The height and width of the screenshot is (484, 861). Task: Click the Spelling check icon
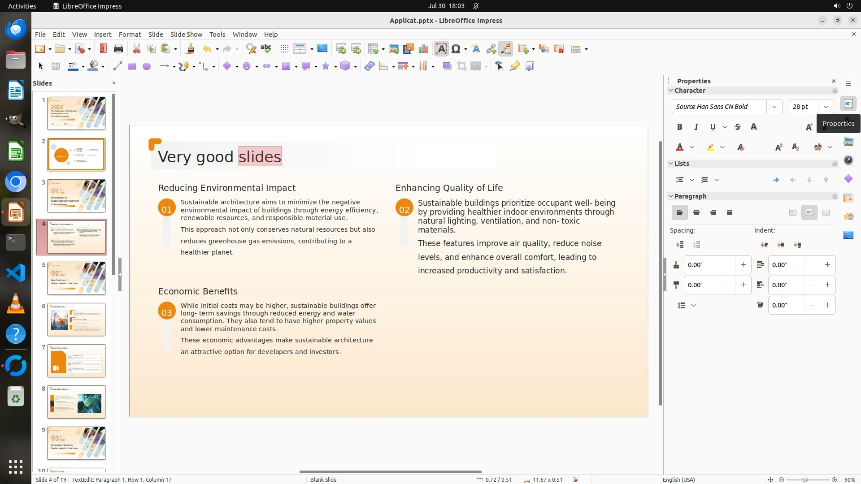(x=266, y=49)
